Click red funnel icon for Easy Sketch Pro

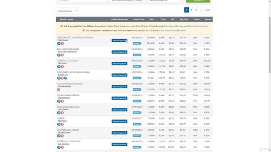tap(62, 55)
